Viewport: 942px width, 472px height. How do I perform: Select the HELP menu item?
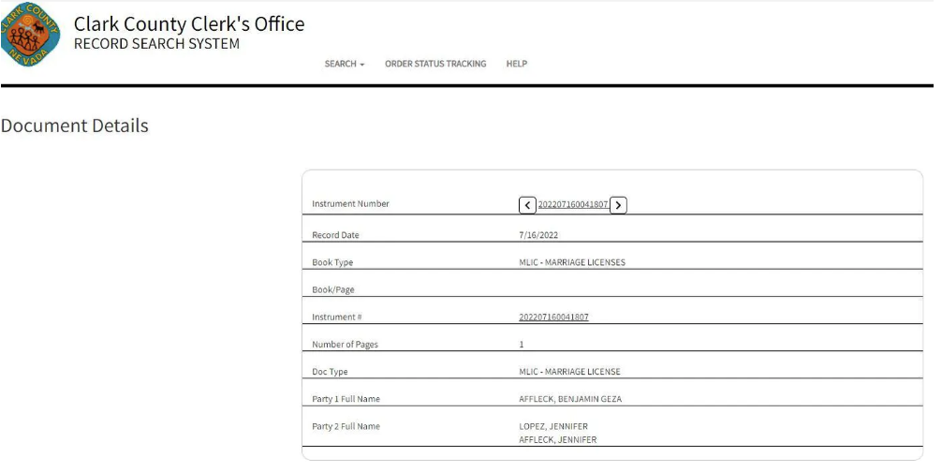516,64
